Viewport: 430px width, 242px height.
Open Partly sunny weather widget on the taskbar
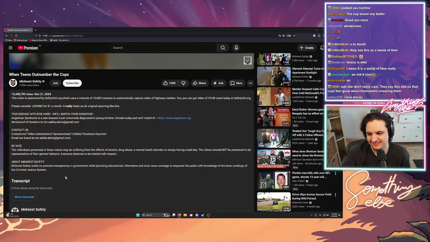12,215
